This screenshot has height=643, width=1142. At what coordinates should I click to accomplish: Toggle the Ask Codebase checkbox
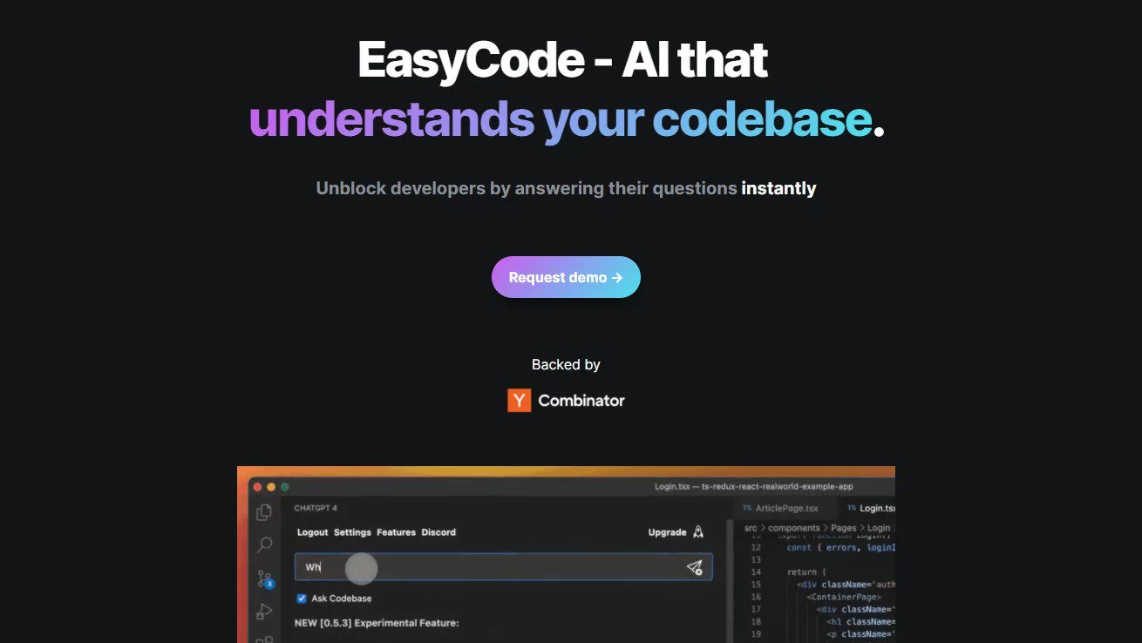(x=302, y=599)
